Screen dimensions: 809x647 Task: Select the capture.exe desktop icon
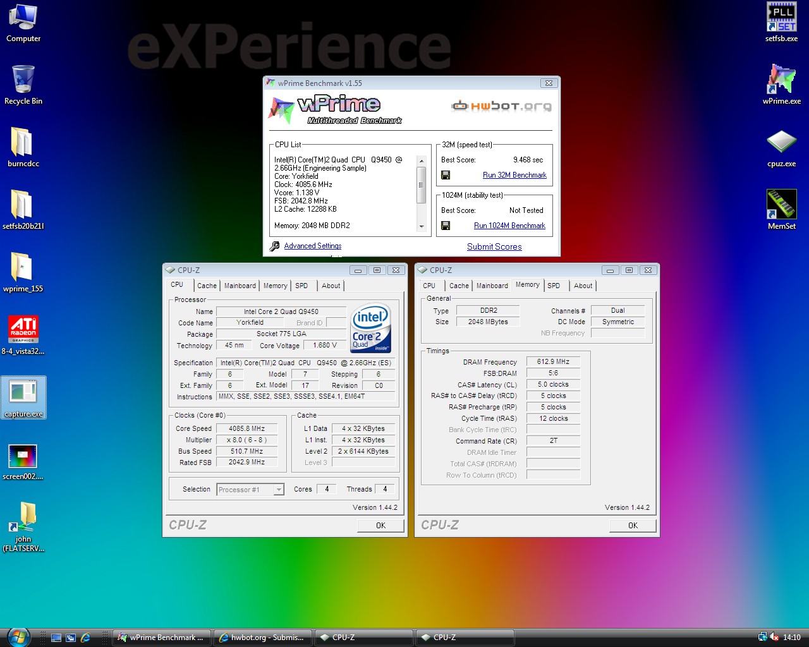click(23, 397)
